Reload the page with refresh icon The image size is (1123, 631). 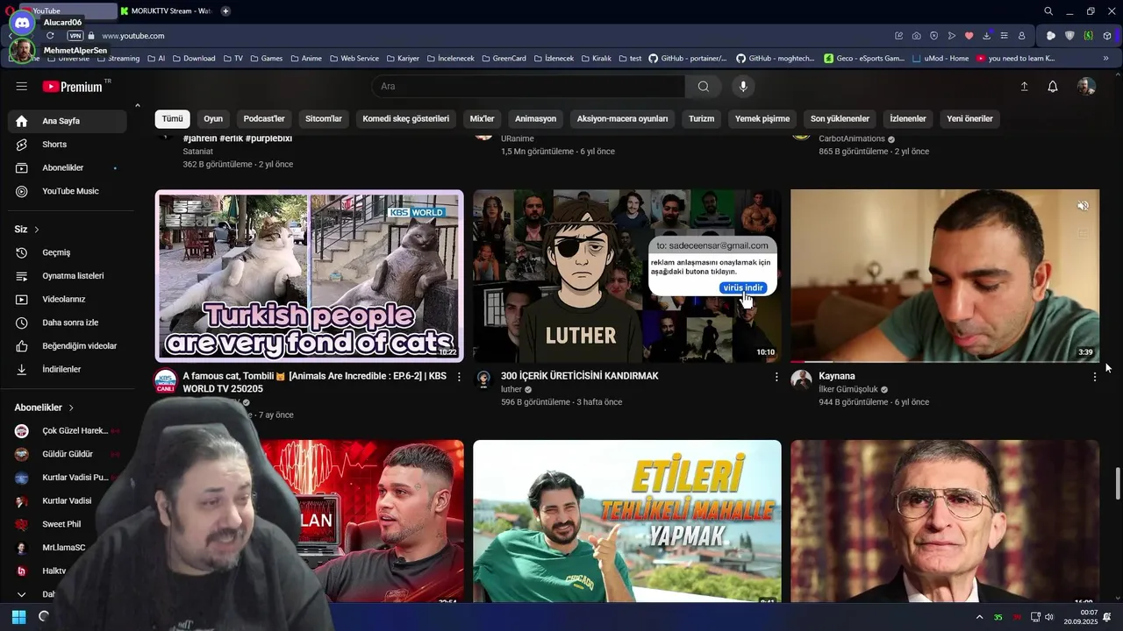pos(50,36)
